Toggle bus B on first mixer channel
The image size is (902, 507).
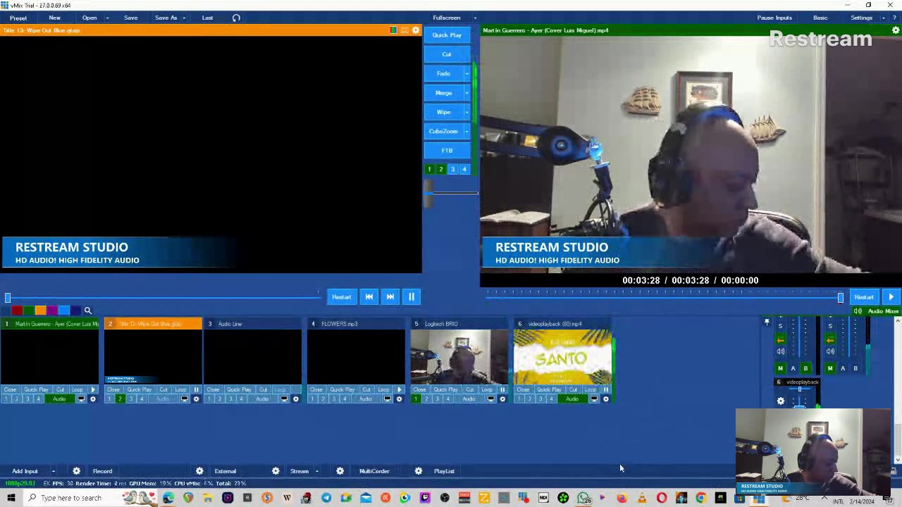click(805, 368)
